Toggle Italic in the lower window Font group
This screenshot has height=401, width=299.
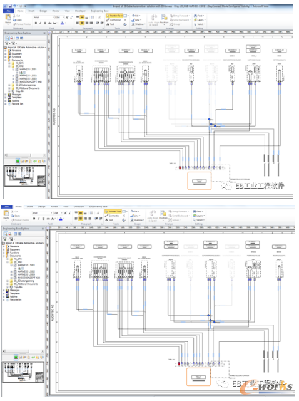point(39,219)
